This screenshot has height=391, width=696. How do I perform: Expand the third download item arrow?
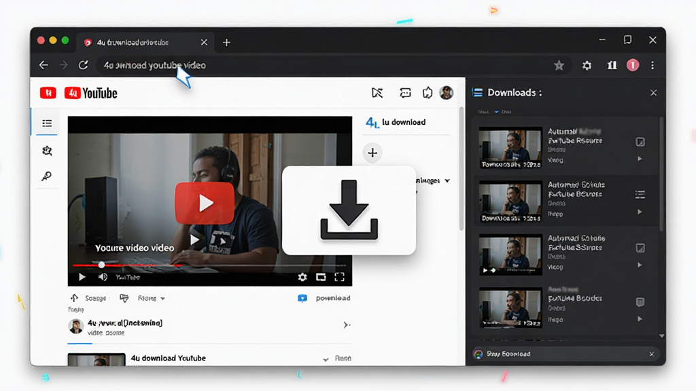pyautogui.click(x=640, y=265)
